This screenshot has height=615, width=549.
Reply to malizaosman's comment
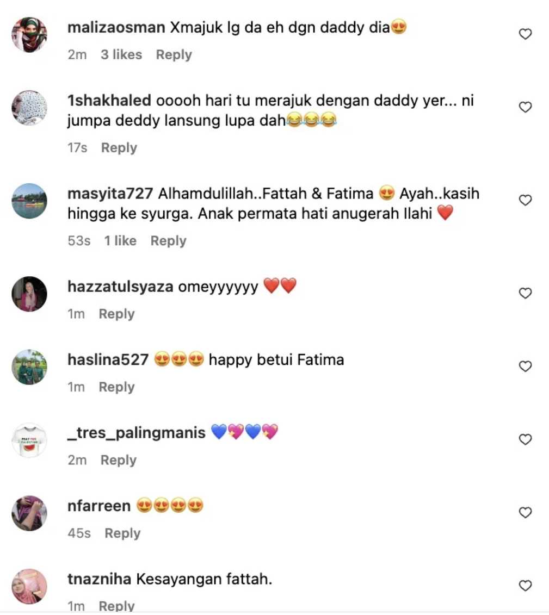click(174, 54)
